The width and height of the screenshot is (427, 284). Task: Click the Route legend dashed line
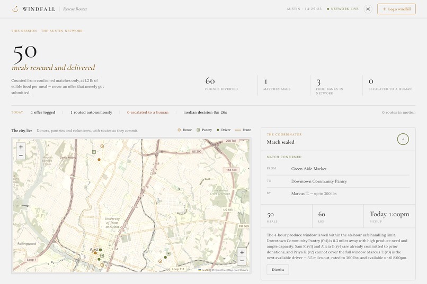tap(238, 130)
